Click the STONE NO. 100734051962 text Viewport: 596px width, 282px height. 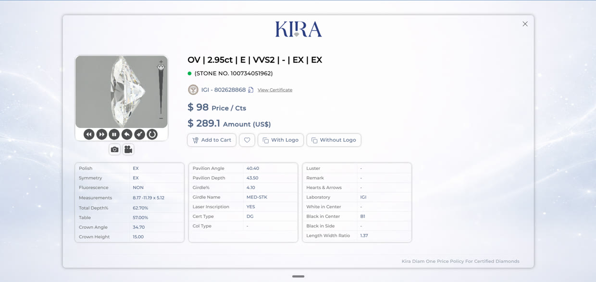point(234,73)
